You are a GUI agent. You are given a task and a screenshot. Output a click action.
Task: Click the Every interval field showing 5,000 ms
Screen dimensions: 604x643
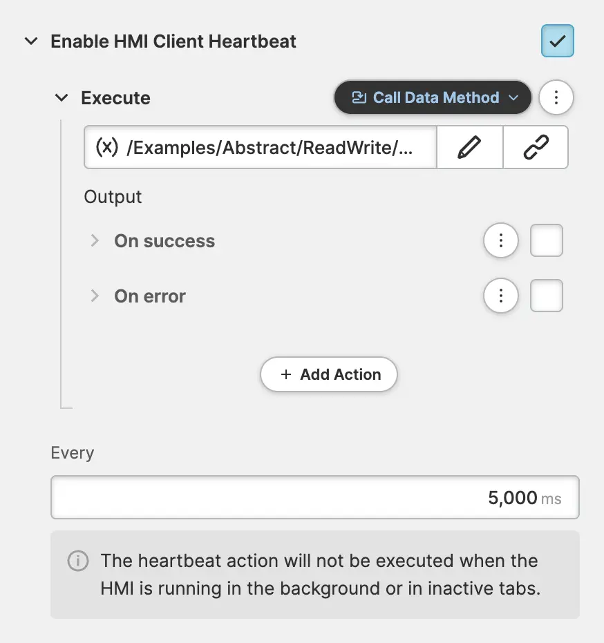click(314, 497)
